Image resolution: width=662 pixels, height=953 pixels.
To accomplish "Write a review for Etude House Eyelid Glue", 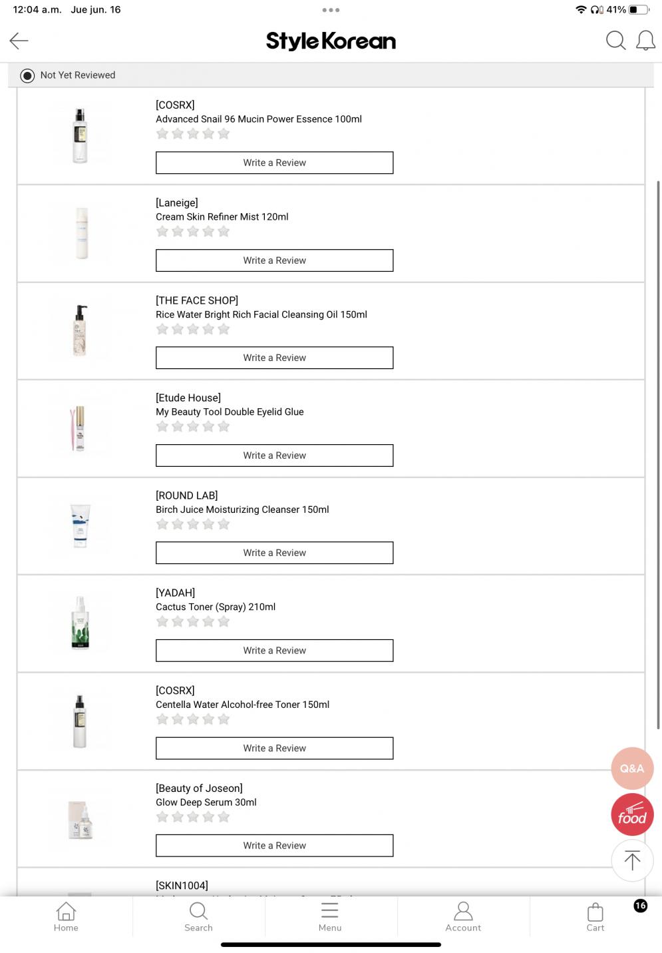I will coord(274,456).
